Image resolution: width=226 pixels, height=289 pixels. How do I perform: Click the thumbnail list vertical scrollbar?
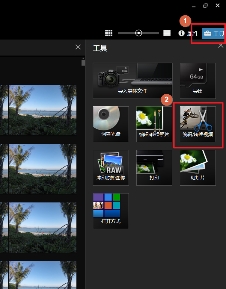click(83, 63)
